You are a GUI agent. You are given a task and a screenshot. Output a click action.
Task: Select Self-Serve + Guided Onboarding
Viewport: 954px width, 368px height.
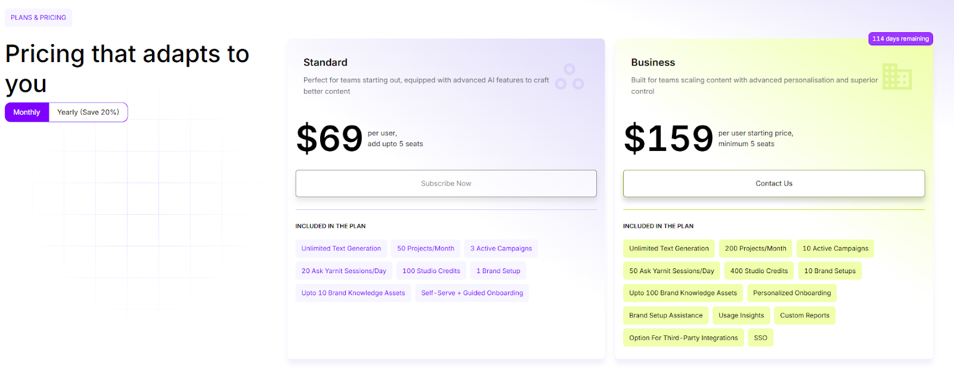click(472, 293)
